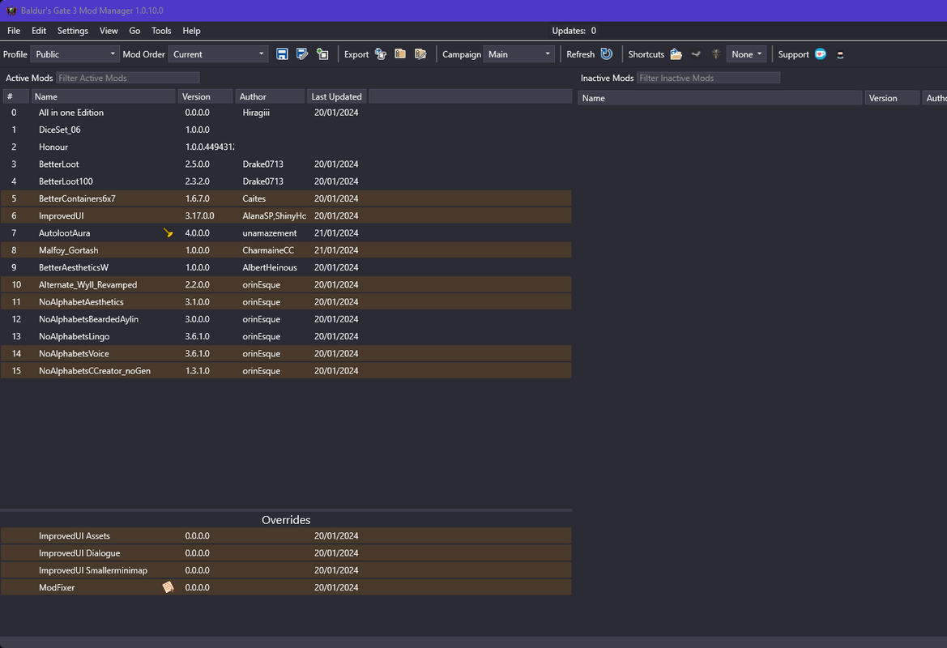Screen dimensions: 947x648
Task: Select the AutolootAura mod name
Action: (x=65, y=233)
